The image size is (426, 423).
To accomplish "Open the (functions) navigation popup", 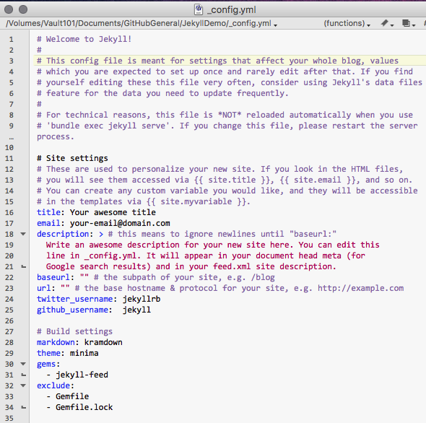I will [x=347, y=24].
